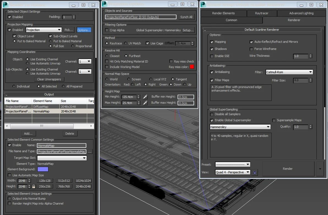This screenshot has width=328, height=215.
Task: Select DiffuseMap row in Output list
Action: (x=49, y=107)
